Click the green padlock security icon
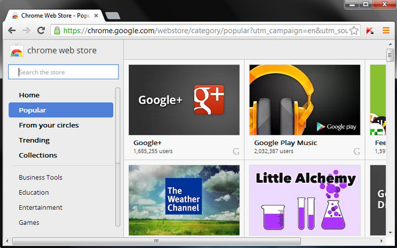397x248 pixels. point(57,31)
